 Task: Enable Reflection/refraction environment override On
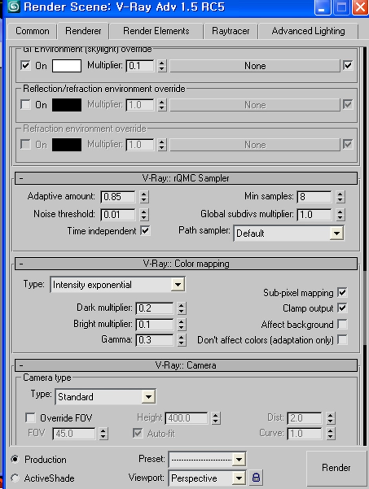pos(26,105)
